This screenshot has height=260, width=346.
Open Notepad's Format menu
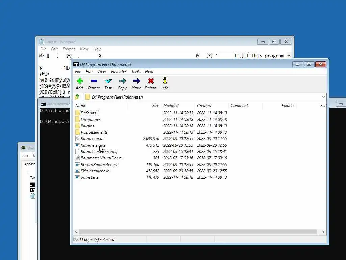tap(69, 49)
